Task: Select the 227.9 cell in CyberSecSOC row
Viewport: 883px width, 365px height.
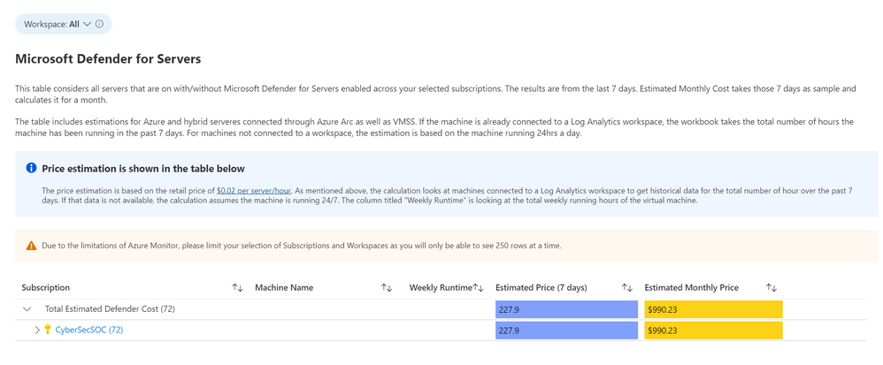Action: 566,331
